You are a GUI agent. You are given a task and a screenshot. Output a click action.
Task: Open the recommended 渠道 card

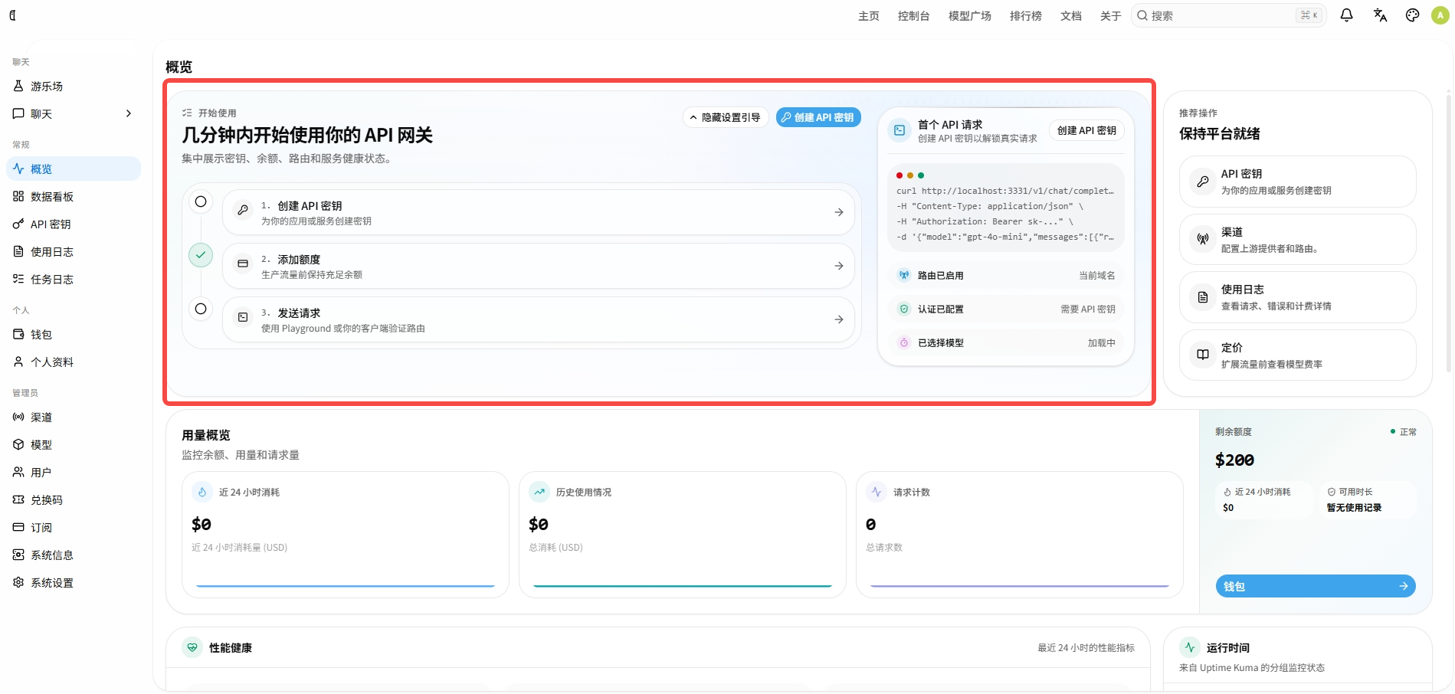click(1298, 240)
